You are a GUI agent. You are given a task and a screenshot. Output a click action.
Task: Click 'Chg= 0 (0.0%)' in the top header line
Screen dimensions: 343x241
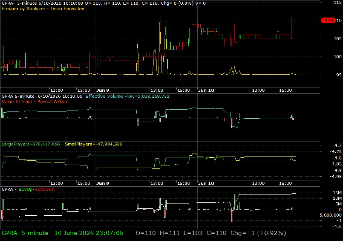pyautogui.click(x=178, y=3)
